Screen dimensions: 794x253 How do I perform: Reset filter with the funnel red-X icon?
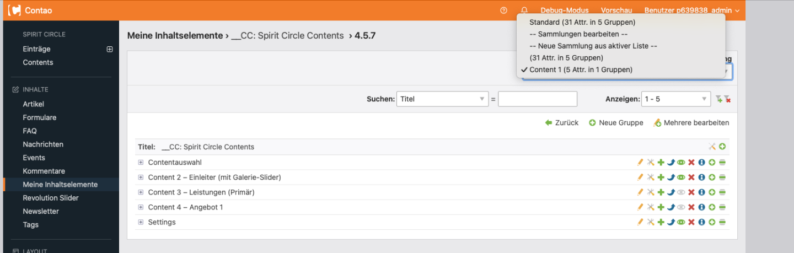pyautogui.click(x=728, y=99)
